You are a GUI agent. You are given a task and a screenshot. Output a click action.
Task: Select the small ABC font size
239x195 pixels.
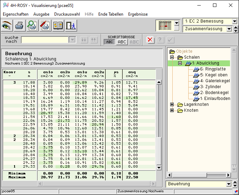(110, 42)
